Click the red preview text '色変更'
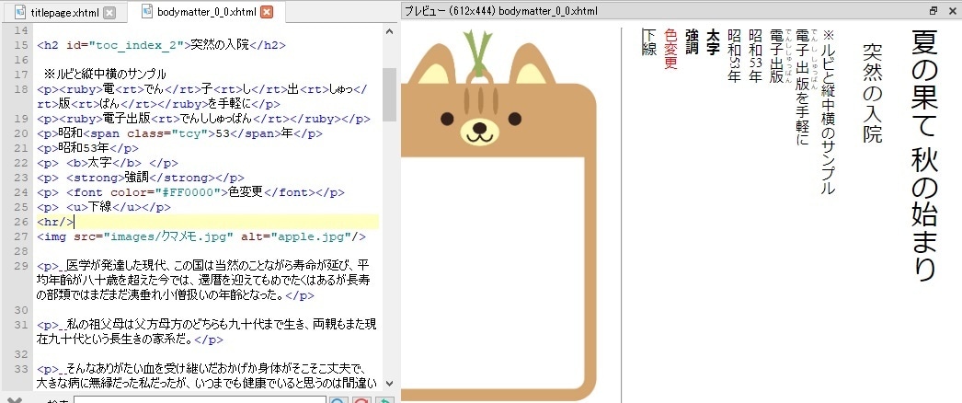The height and width of the screenshot is (403, 962). (x=670, y=49)
